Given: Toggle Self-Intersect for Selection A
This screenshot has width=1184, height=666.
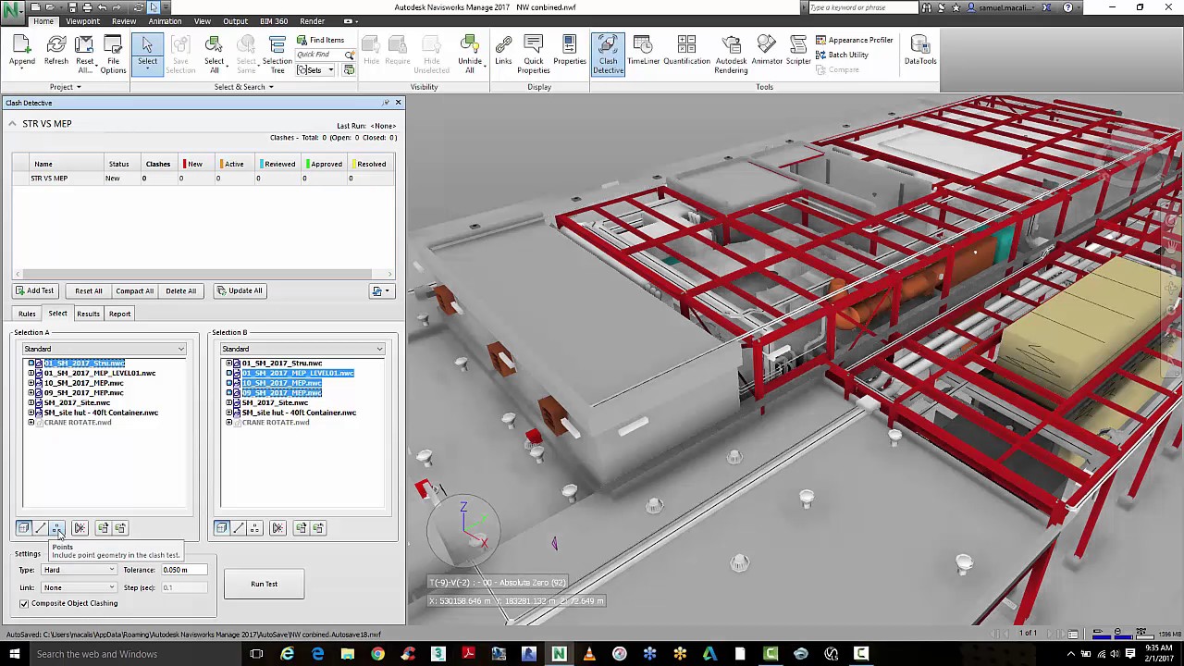Looking at the screenshot, I should [80, 528].
